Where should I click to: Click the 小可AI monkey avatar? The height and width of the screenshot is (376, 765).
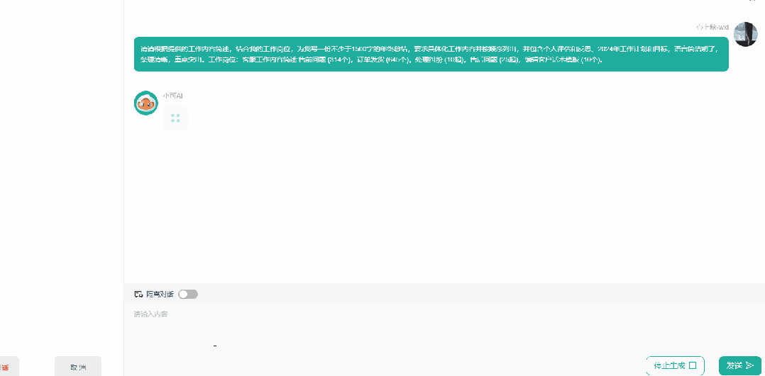pyautogui.click(x=146, y=103)
